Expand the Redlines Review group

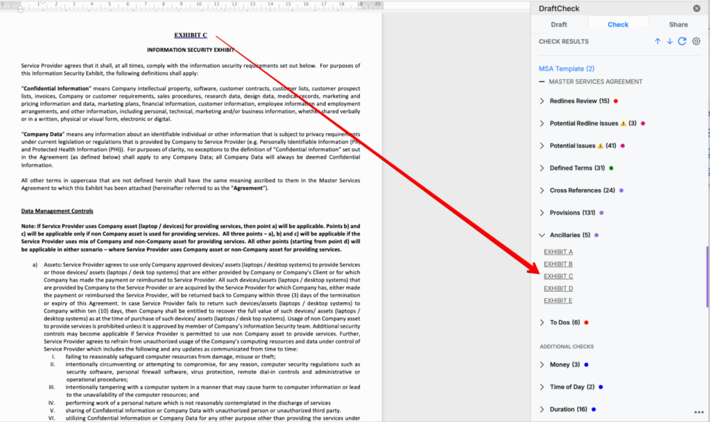(542, 101)
